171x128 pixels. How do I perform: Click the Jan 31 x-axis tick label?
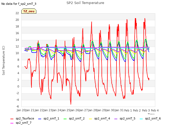(119, 110)
